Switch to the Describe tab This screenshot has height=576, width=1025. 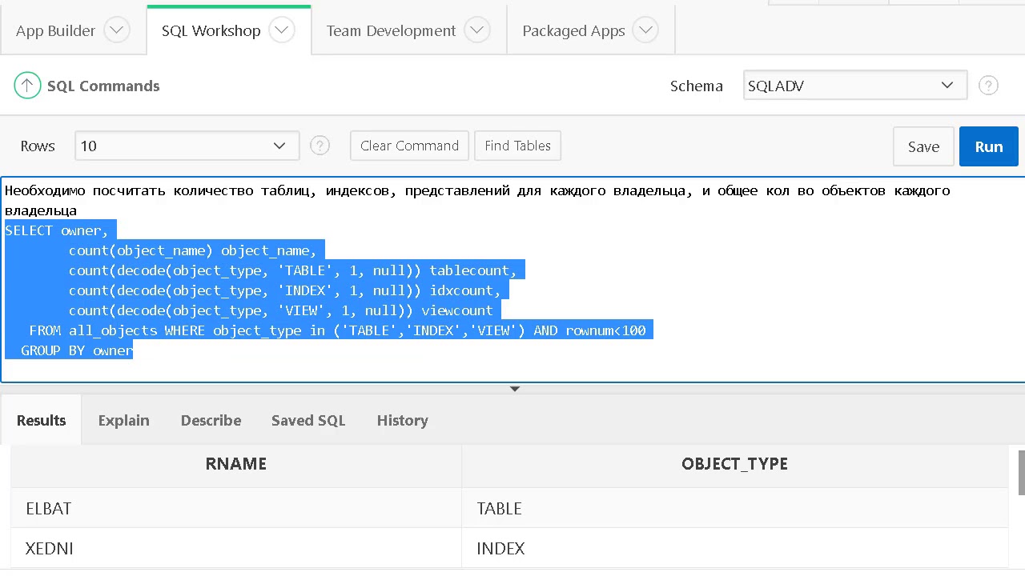[x=211, y=420]
